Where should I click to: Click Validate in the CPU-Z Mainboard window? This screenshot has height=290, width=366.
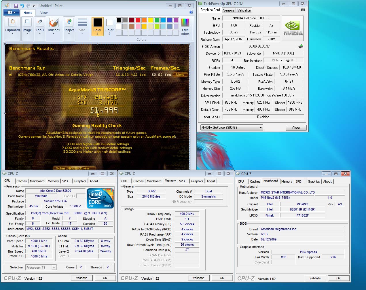315,278
